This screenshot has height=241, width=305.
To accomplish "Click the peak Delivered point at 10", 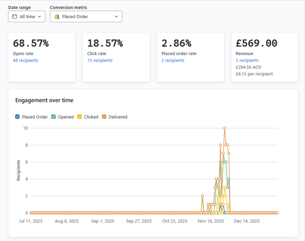I will point(225,128).
